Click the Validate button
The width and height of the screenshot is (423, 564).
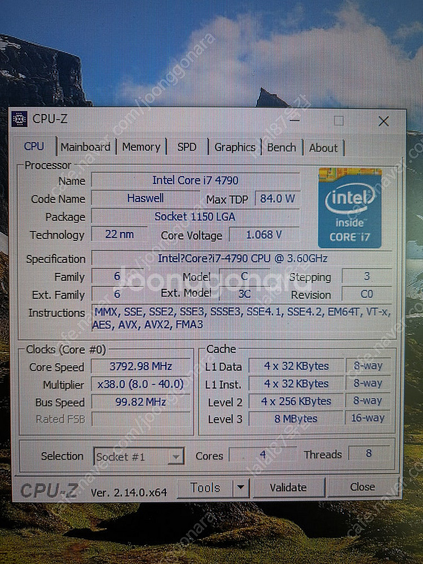coord(288,487)
